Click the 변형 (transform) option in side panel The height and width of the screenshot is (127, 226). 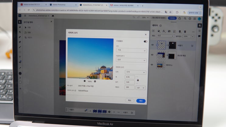coord(28,33)
